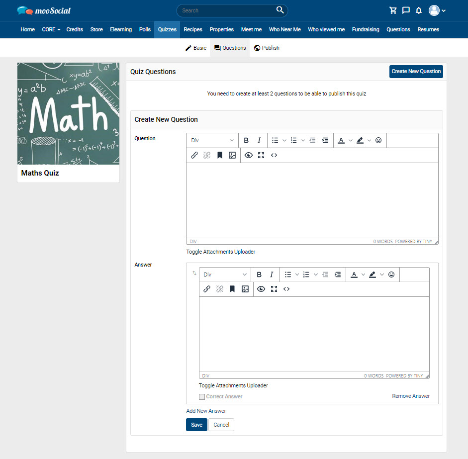Toggle Bold in the Answer editor
The image size is (468, 459).
click(x=259, y=275)
